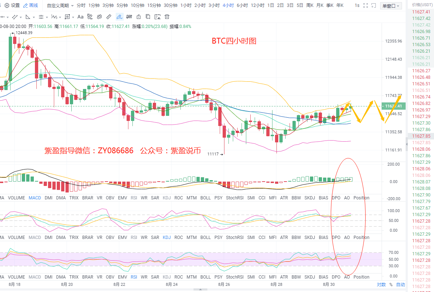434x292 pixels.
Task: Toggle the 自动 auto scale option
Action: [400, 285]
